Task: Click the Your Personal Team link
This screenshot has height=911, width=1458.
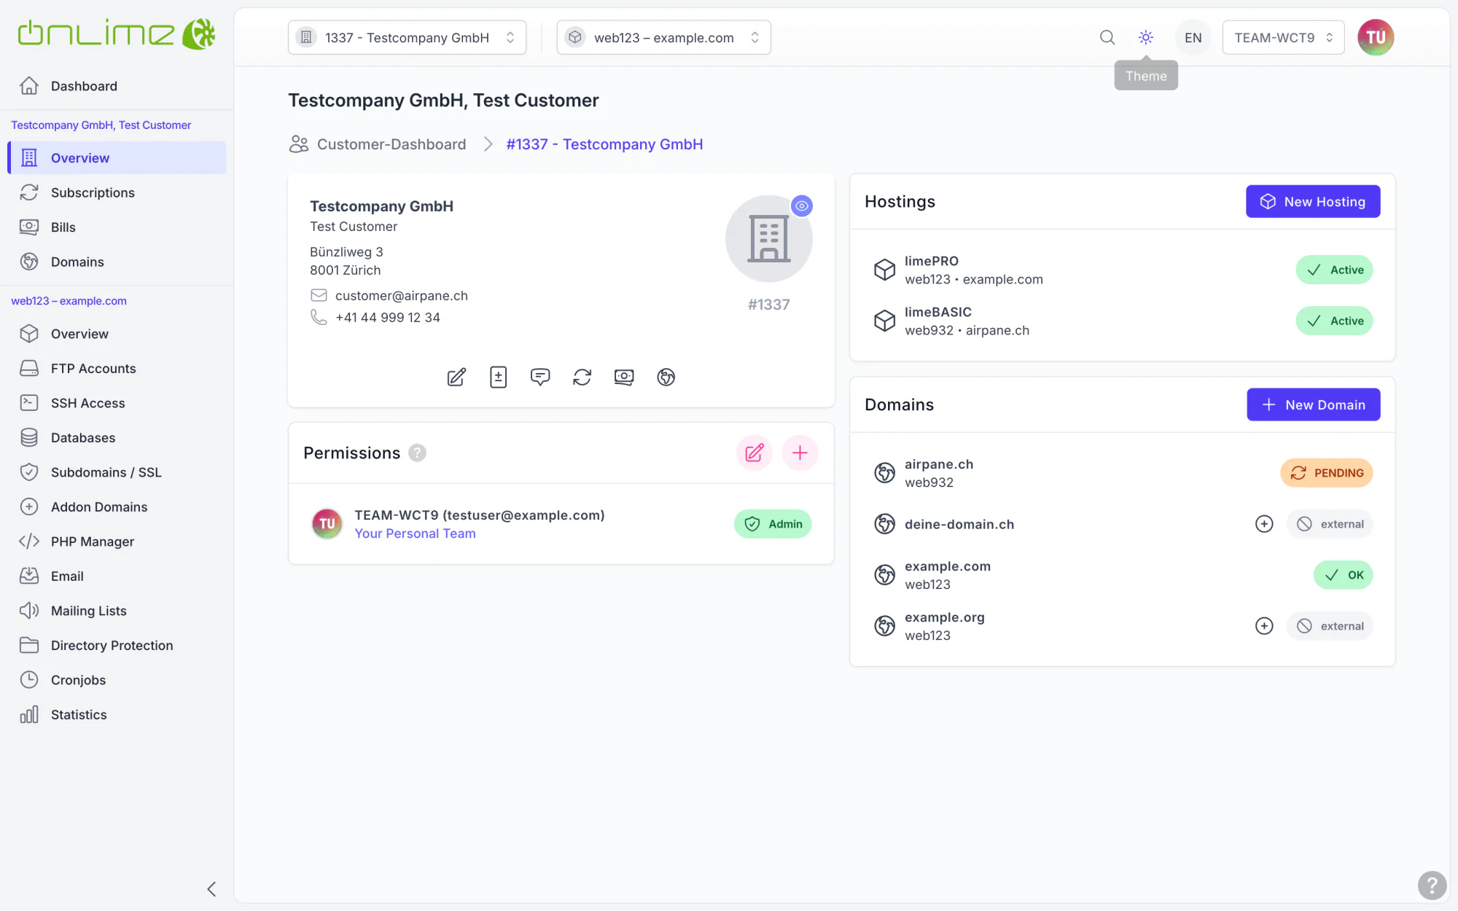Action: point(415,533)
